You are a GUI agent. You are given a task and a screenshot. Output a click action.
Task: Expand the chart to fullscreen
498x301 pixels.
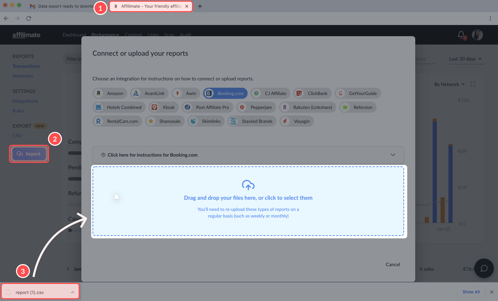tap(473, 84)
